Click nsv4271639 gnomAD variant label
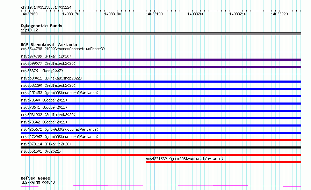 point(185,159)
